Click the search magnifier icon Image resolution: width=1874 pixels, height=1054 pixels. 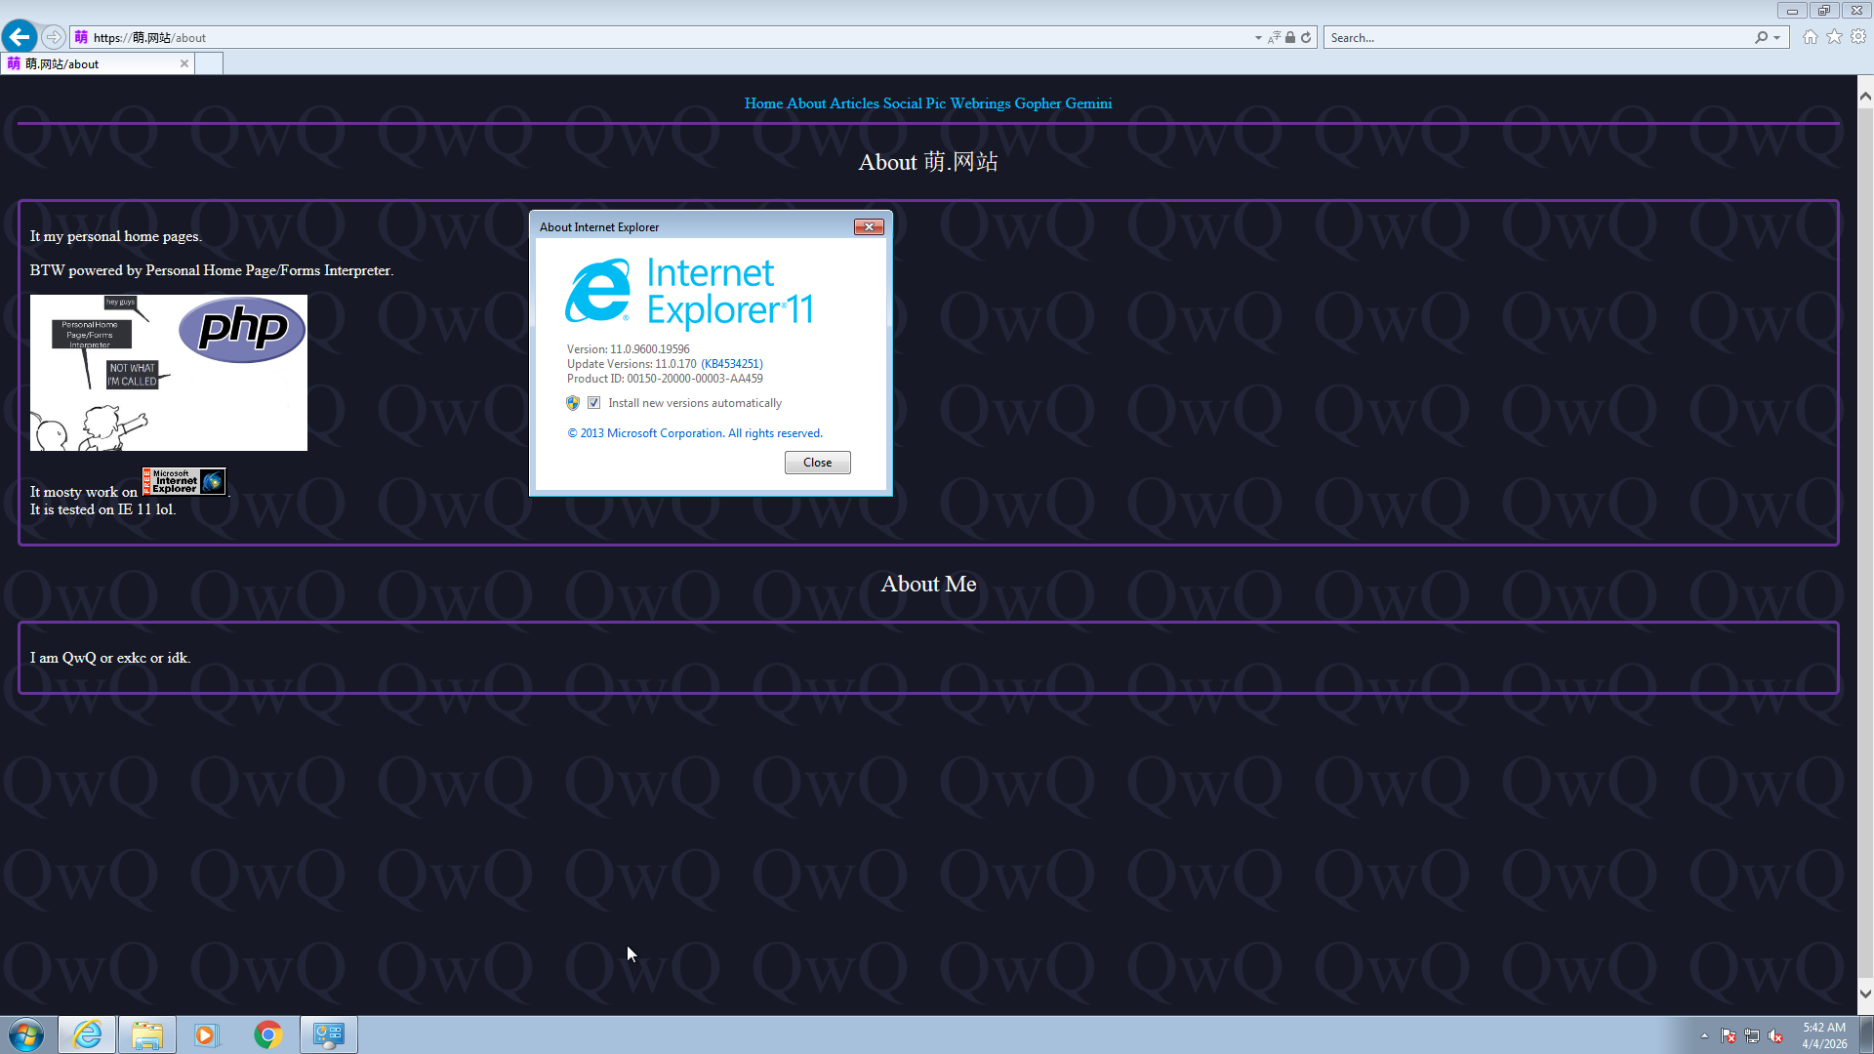point(1761,38)
